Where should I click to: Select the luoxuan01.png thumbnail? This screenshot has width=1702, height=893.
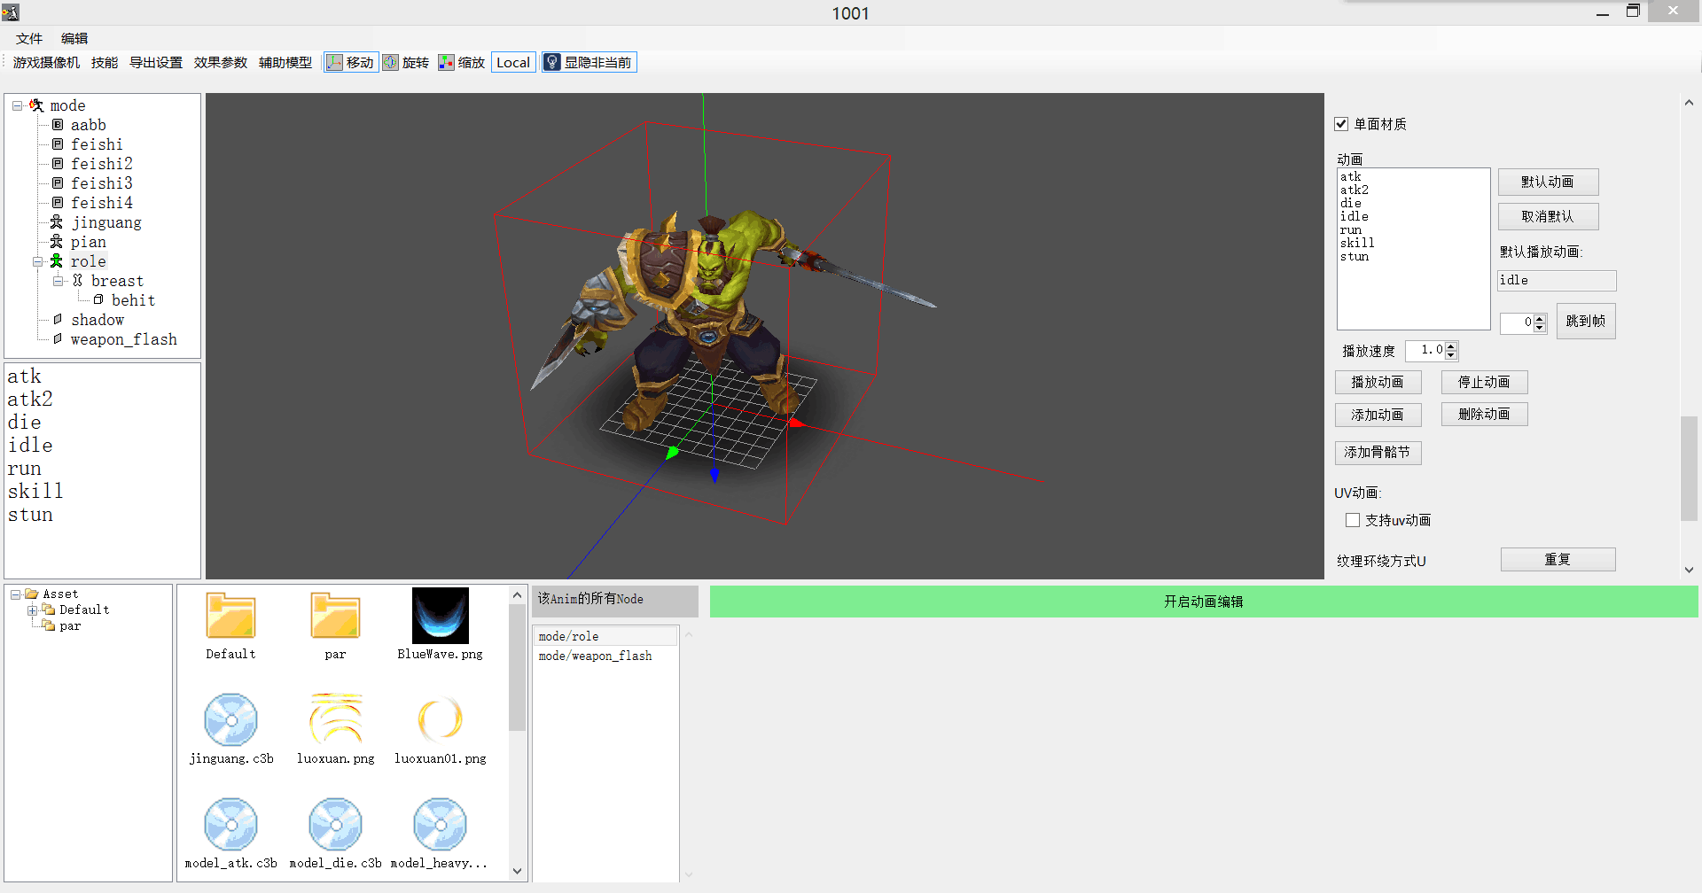tap(441, 718)
